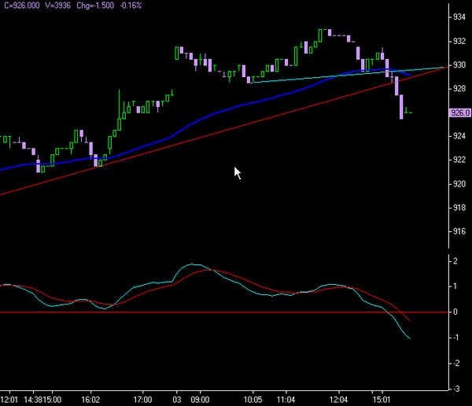
Task: Click the last large purple candlestick near 926
Action: click(x=401, y=107)
